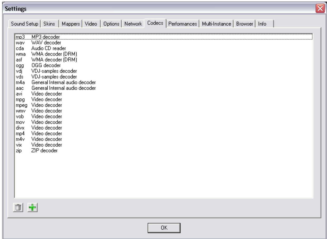
Task: Go to the Browser tab
Action: [245, 24]
